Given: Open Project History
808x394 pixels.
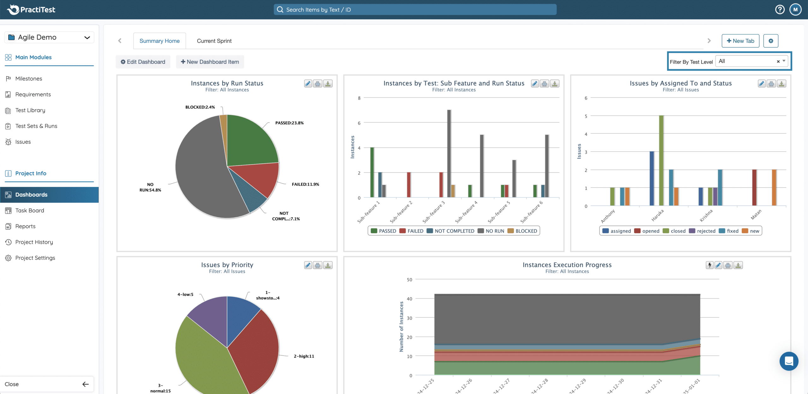Looking at the screenshot, I should pyautogui.click(x=49, y=242).
